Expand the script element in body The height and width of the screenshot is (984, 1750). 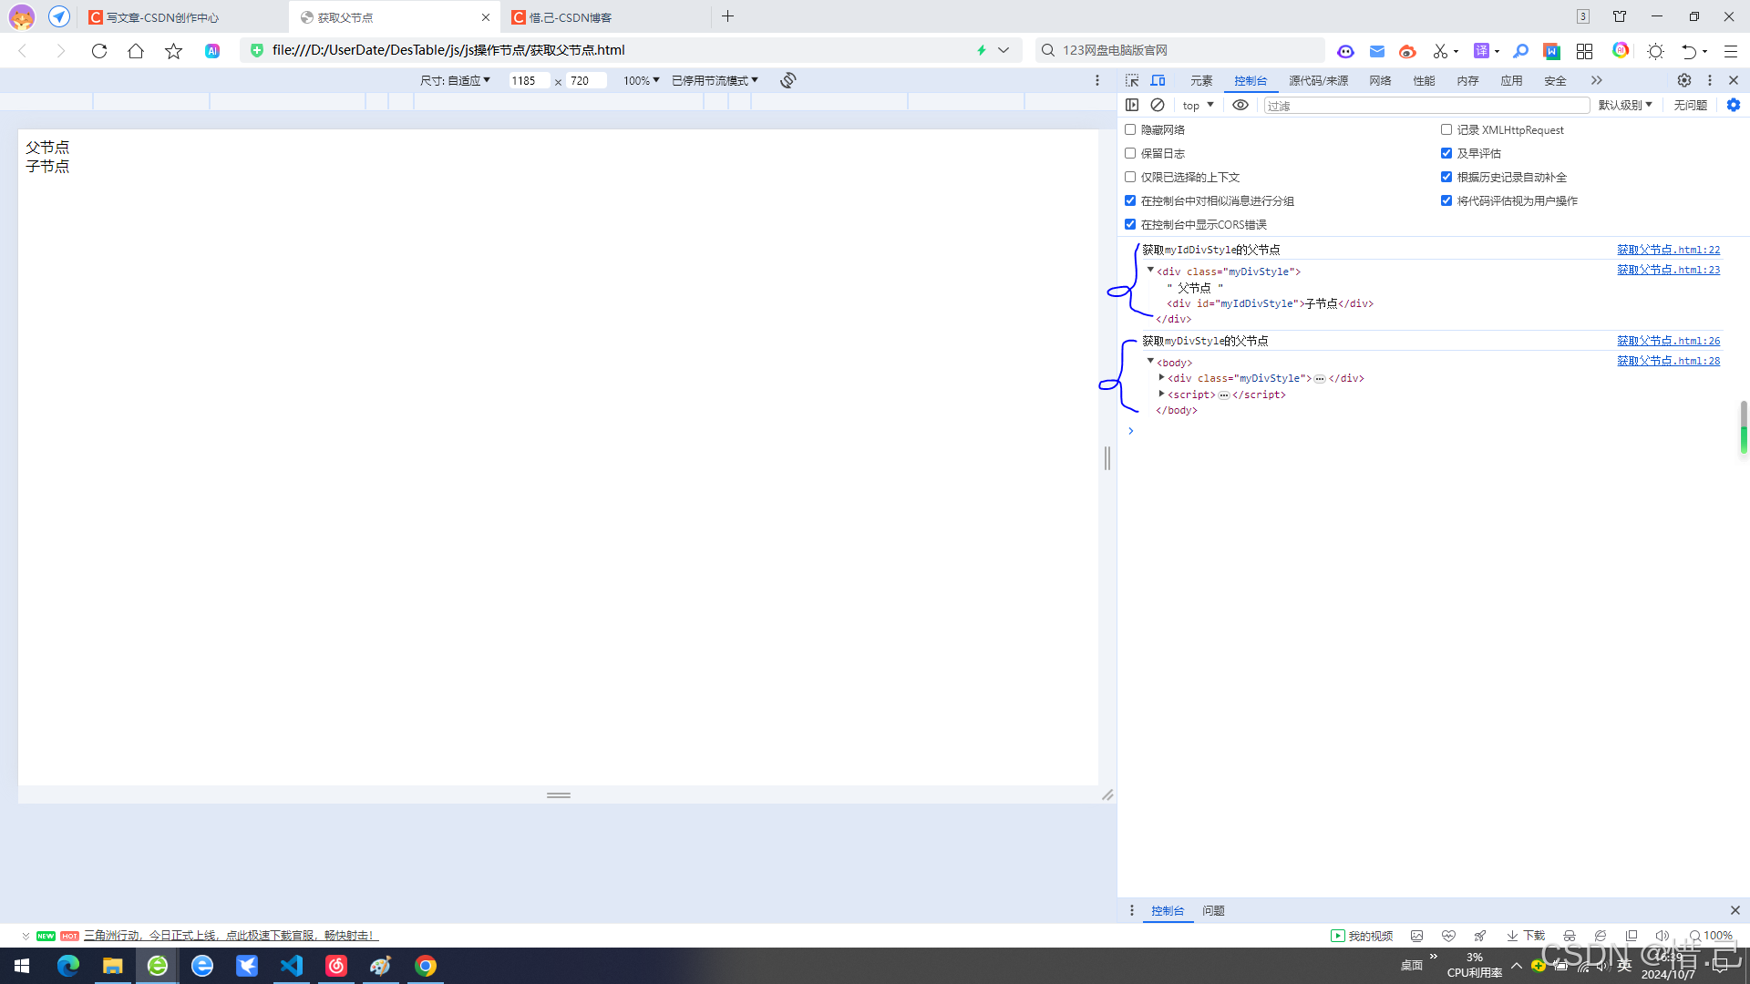1161,394
